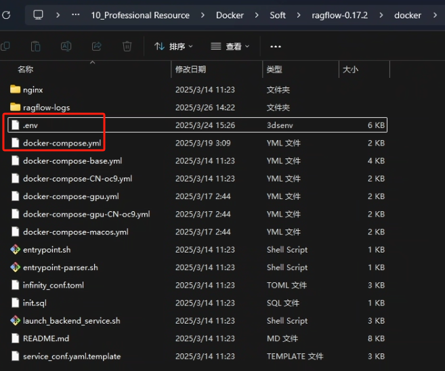Viewport: 445px width, 371px height.
Task: Select init.sql file icon
Action: [15, 303]
